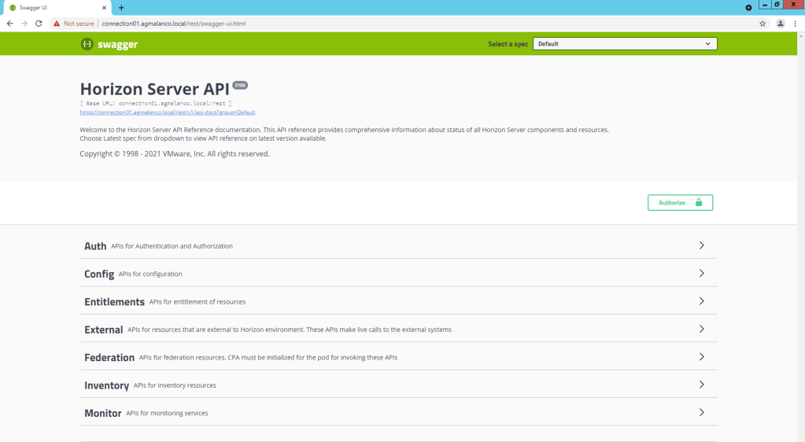The image size is (805, 442).
Task: Click the Swagger logo icon
Action: (x=87, y=44)
